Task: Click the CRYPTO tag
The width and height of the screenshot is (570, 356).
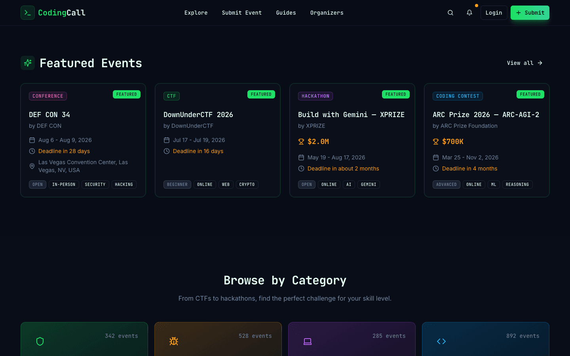Action: (x=247, y=185)
